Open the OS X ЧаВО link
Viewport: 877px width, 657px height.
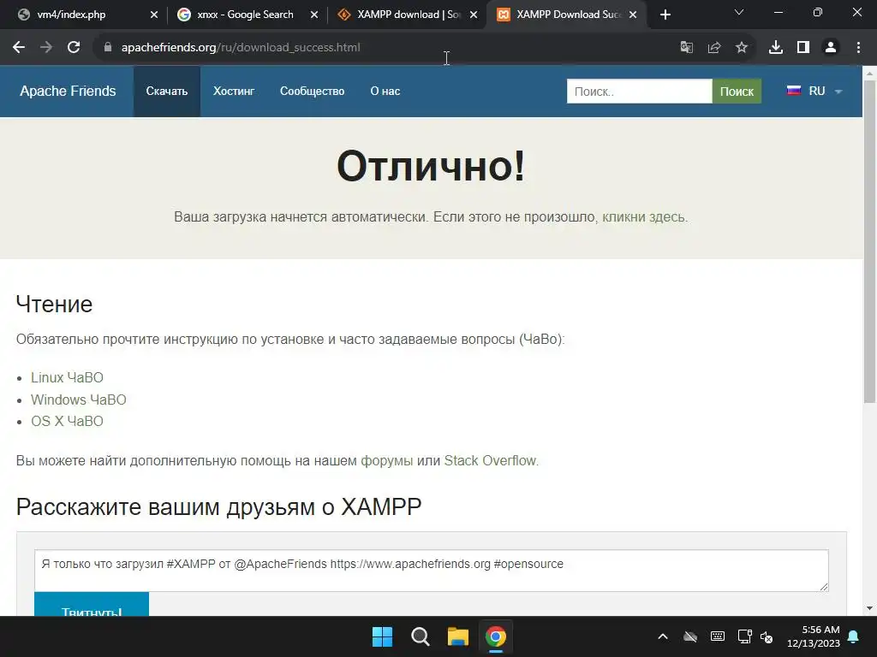[67, 421]
